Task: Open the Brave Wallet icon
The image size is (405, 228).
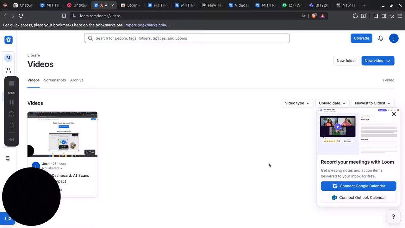Action: (x=384, y=16)
